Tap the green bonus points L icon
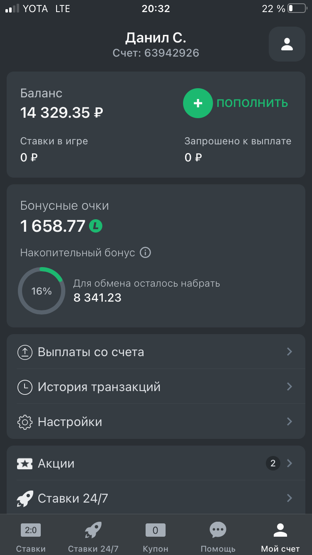The image size is (312, 555). point(96,226)
